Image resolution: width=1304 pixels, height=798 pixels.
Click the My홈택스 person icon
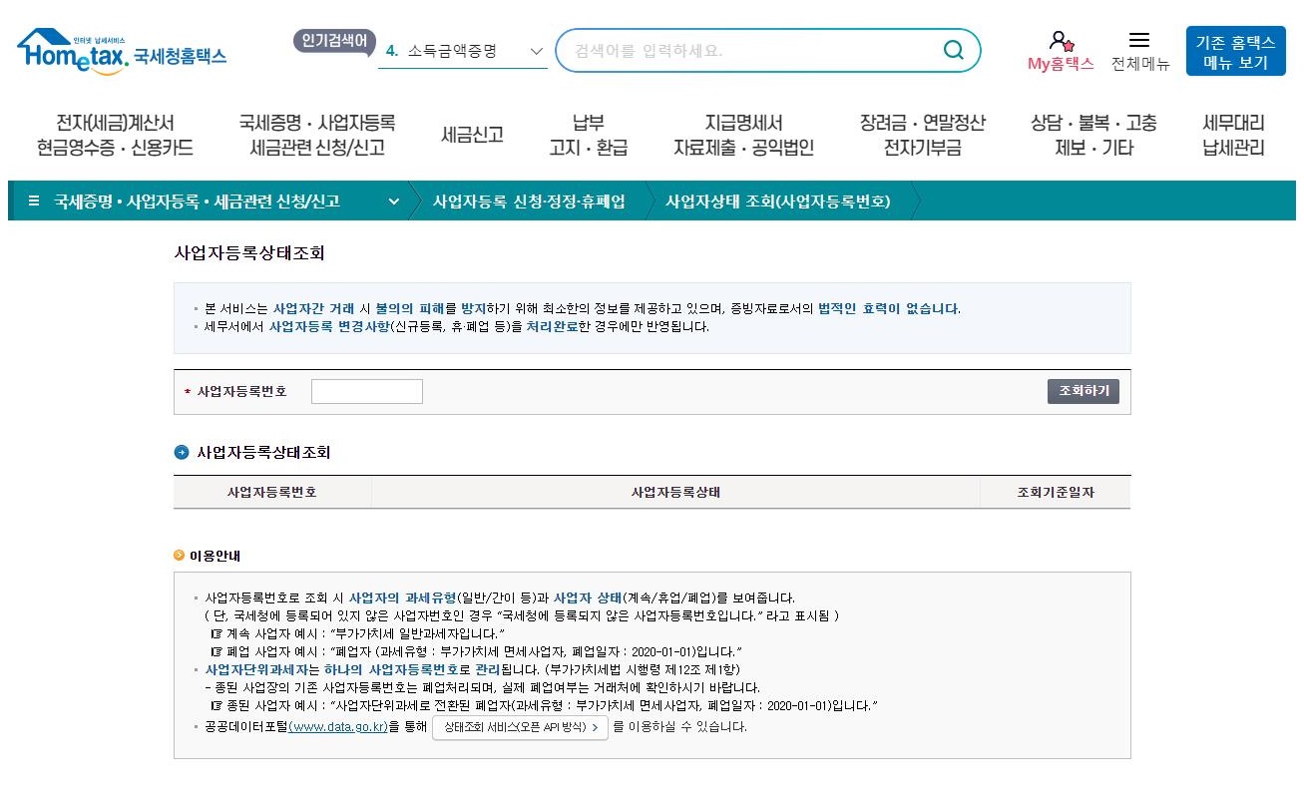pos(1058,42)
